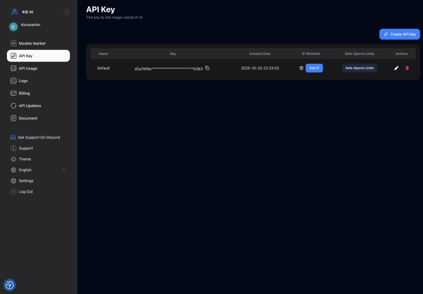Copy the Default API key
The image size is (423, 294).
tap(207, 68)
